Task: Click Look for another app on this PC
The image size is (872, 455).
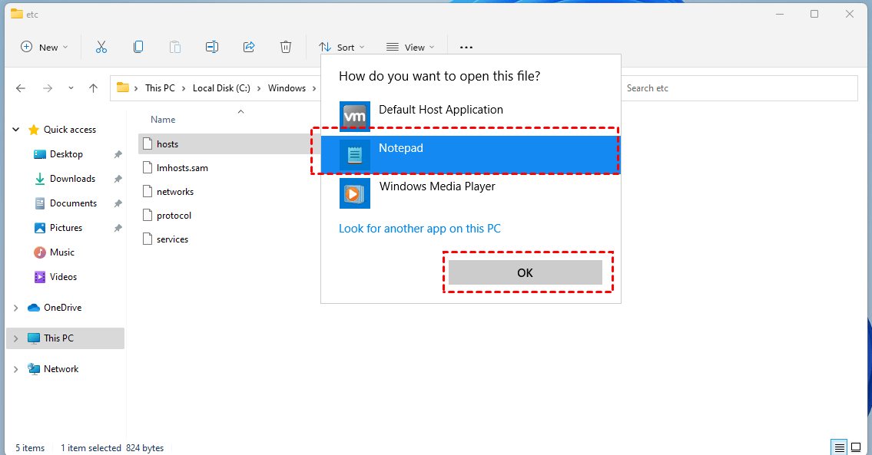Action: 419,229
